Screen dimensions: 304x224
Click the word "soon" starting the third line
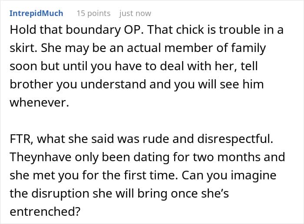(x=23, y=65)
